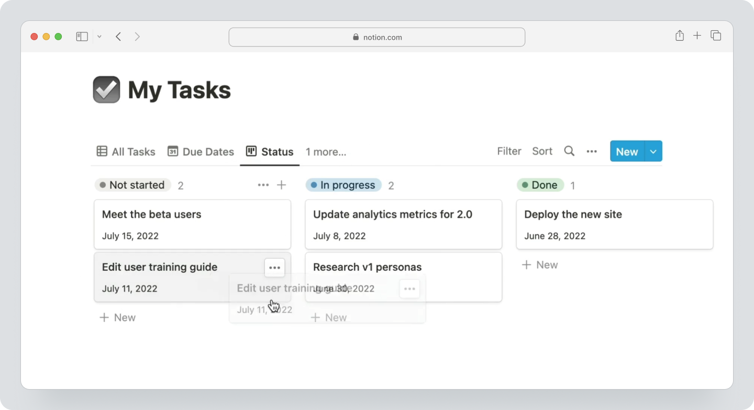Add a new card under the Done column

[x=539, y=265]
